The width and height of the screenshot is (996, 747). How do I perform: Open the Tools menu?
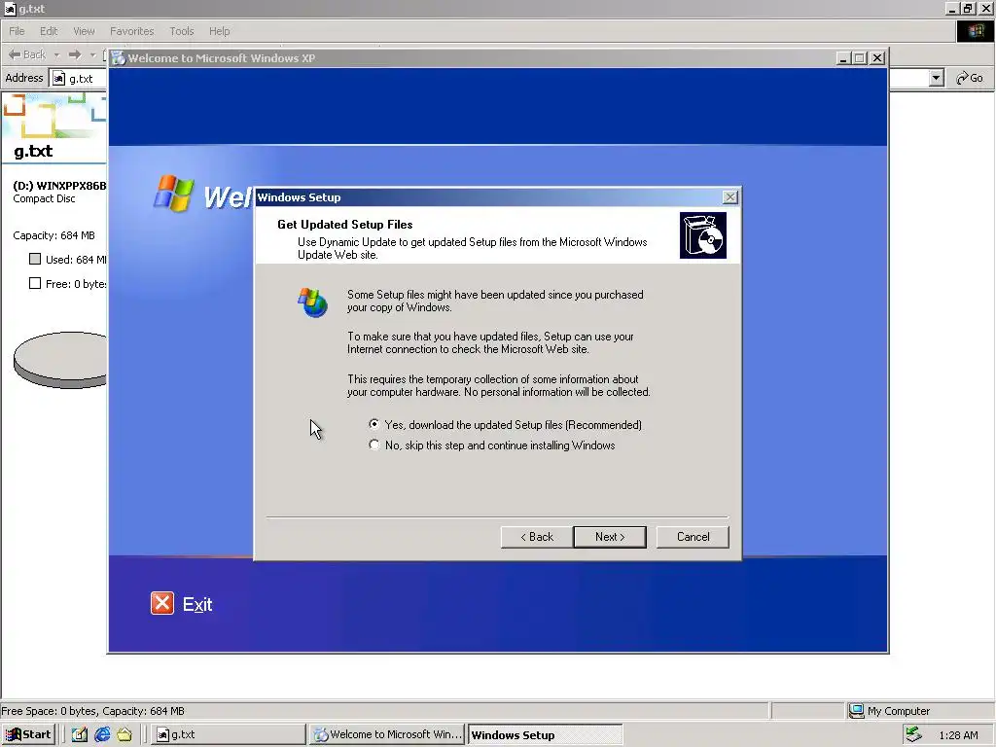click(182, 31)
